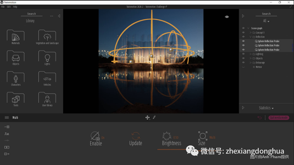Open the All filter dropdown

pos(266,21)
